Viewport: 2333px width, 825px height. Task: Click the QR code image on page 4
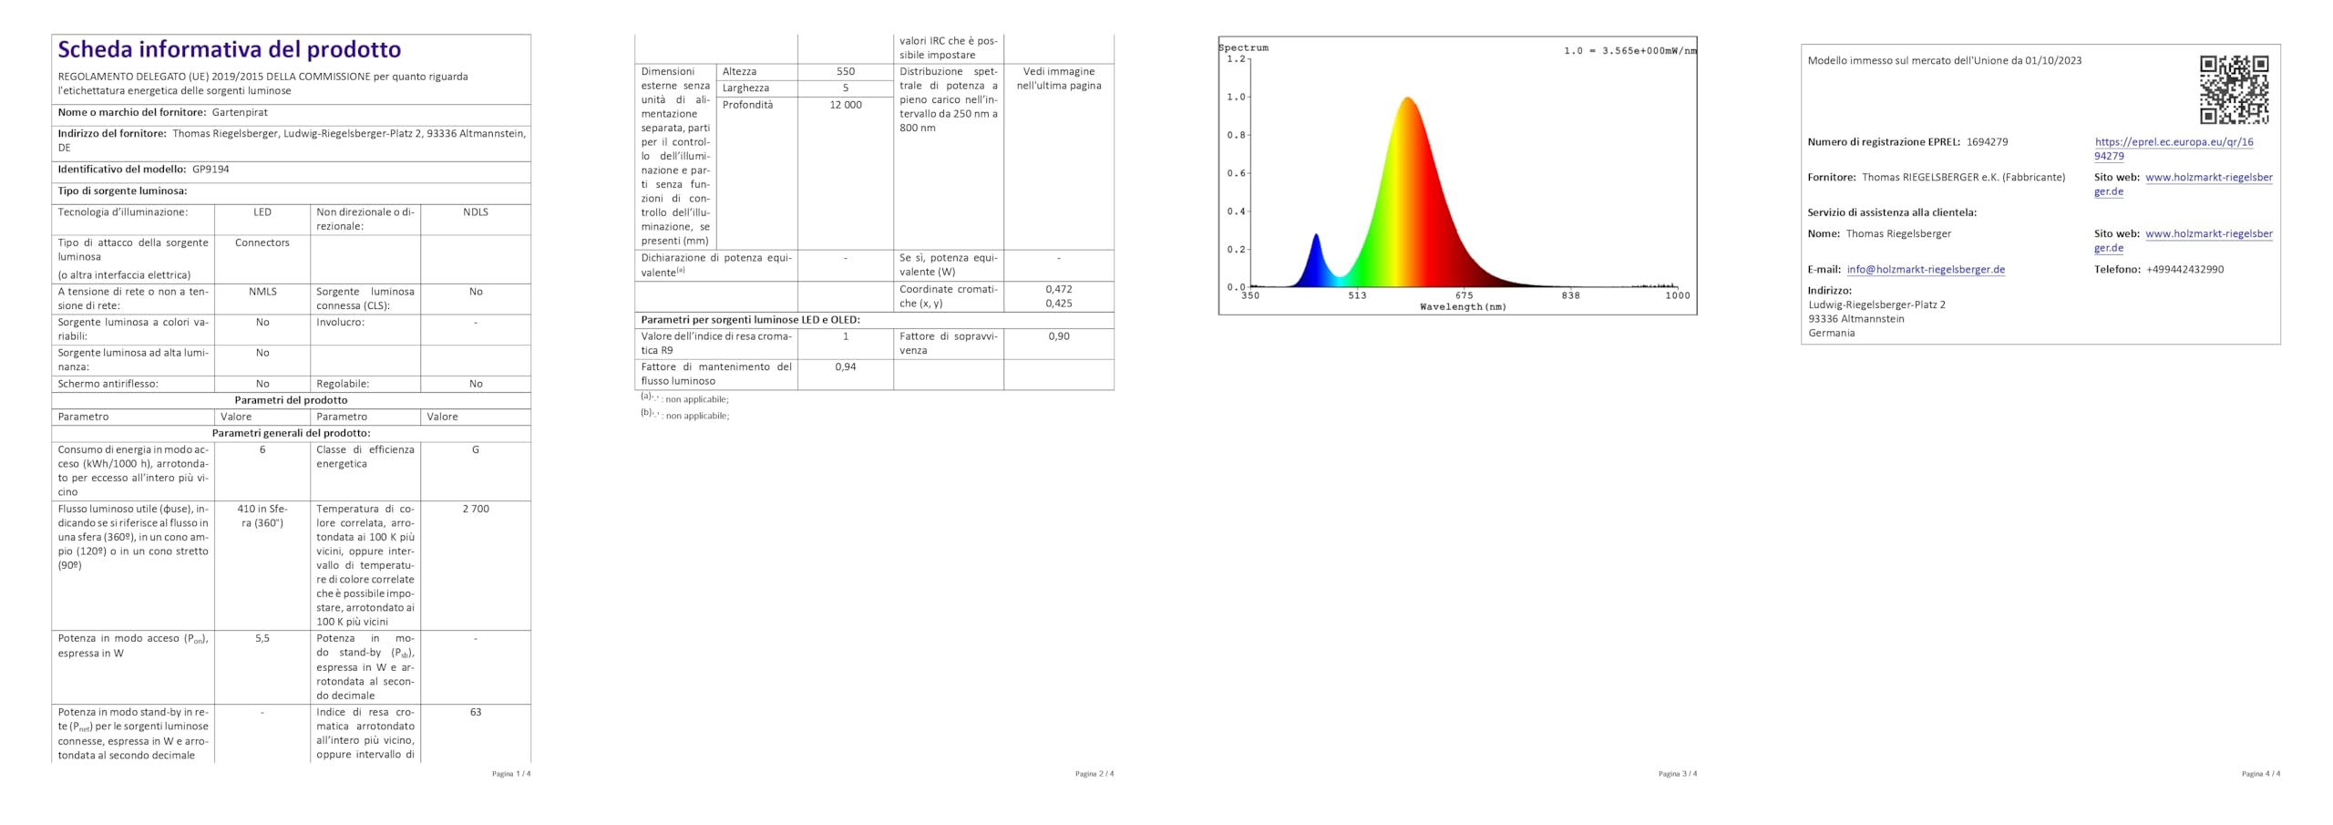pyautogui.click(x=2234, y=89)
